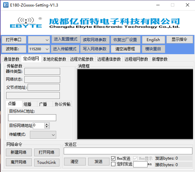Screen dimensions: 195x172
Task: Toggle the Hex发送 checkbox
Action: 113,158
